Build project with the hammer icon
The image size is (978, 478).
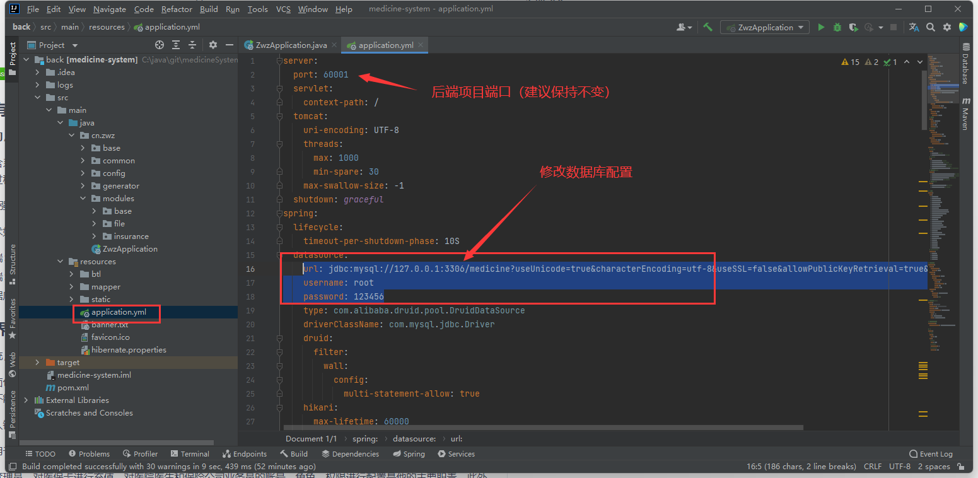click(x=708, y=27)
